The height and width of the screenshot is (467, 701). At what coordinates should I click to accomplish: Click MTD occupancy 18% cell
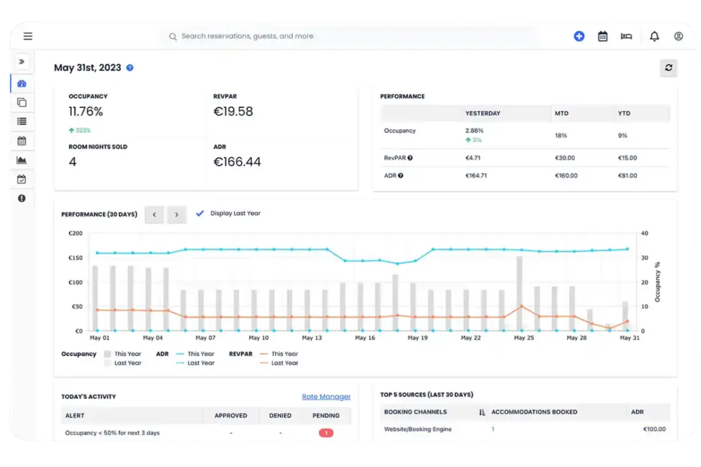tap(561, 135)
